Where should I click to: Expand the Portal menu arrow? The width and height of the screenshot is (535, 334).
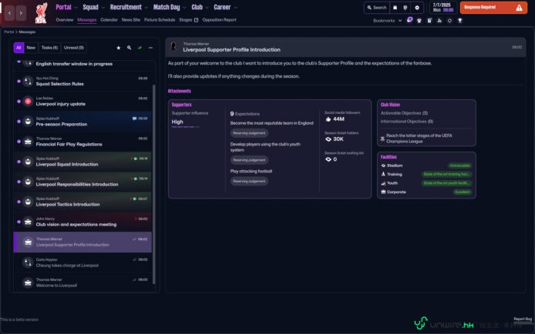point(76,8)
